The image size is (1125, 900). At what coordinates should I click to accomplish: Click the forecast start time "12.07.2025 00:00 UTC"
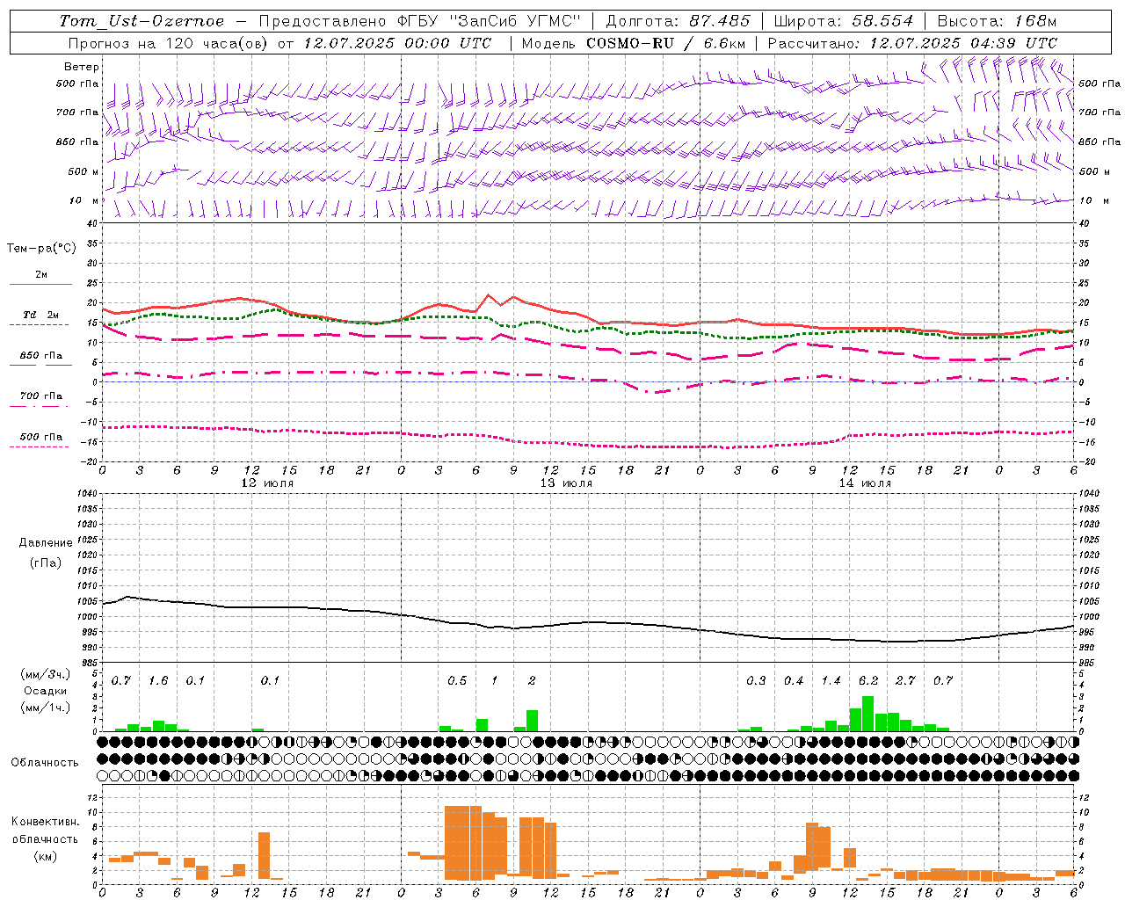point(397,43)
